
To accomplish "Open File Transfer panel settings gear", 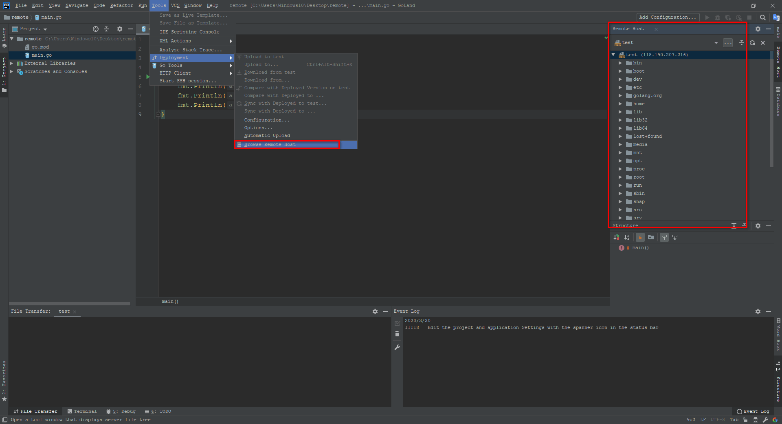I will click(x=375, y=311).
